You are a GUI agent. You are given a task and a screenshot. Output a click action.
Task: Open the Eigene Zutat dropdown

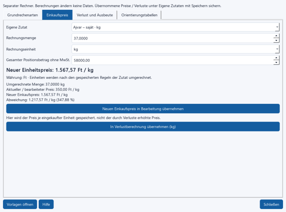click(x=176, y=27)
